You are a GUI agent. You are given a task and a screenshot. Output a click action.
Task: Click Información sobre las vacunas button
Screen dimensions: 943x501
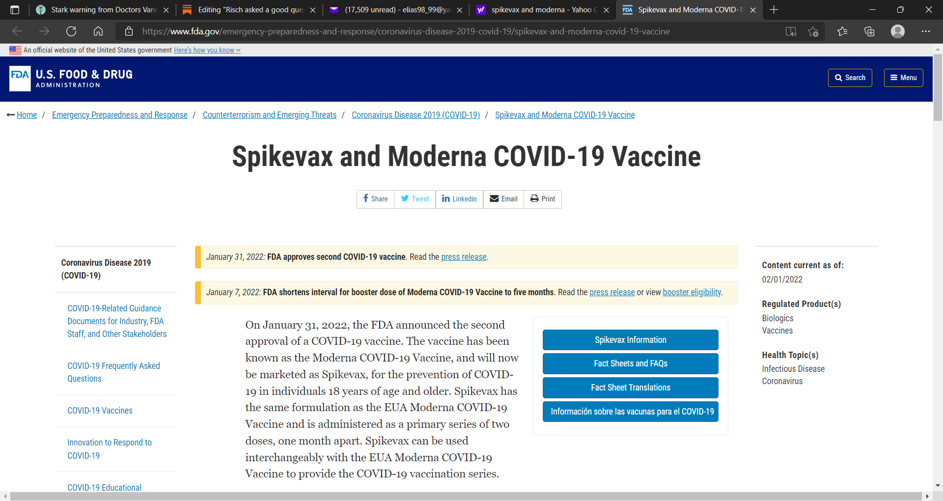(631, 412)
